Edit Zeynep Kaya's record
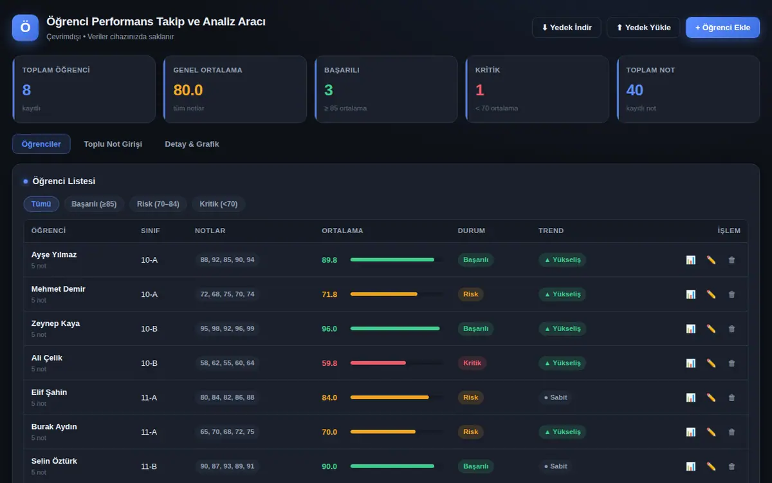The image size is (772, 483). pyautogui.click(x=711, y=329)
